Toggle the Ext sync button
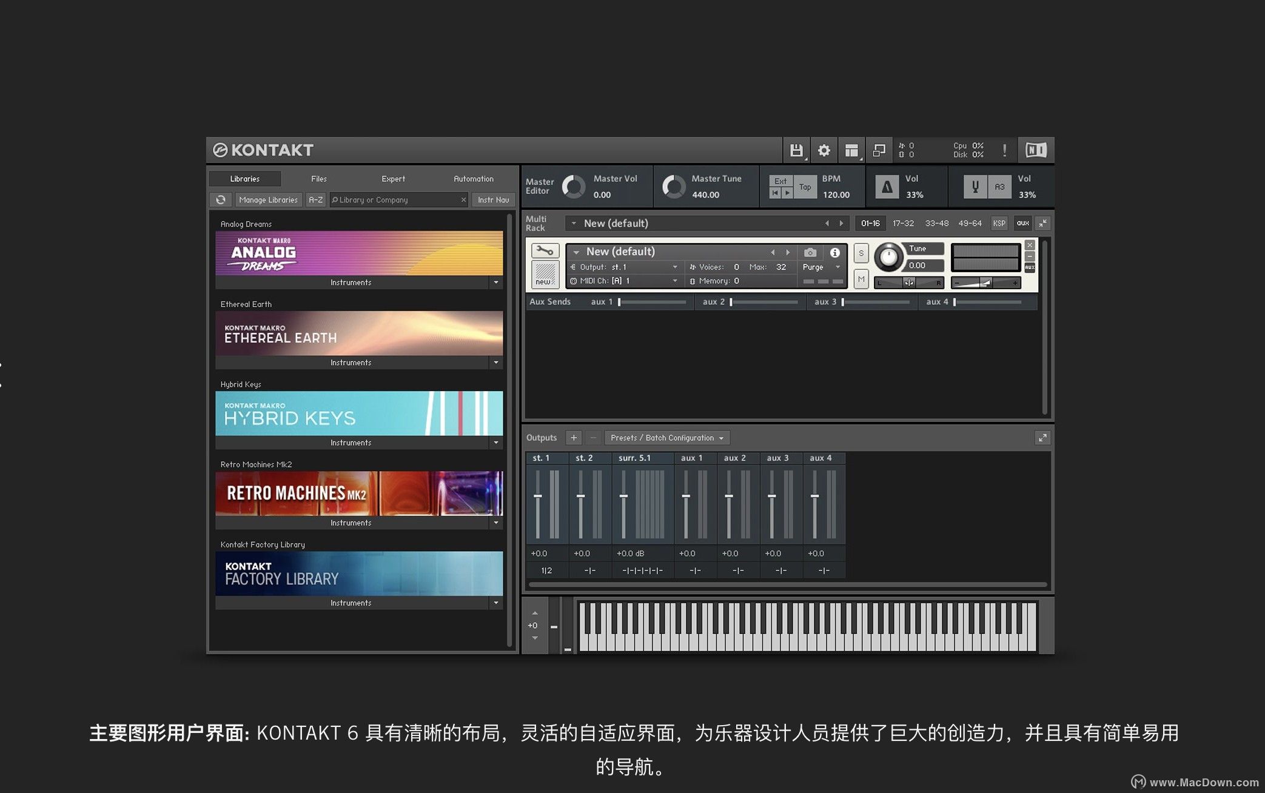Viewport: 1265px width, 793px height. click(780, 181)
